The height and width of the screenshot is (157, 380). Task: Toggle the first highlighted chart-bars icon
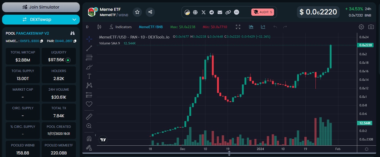point(251,27)
